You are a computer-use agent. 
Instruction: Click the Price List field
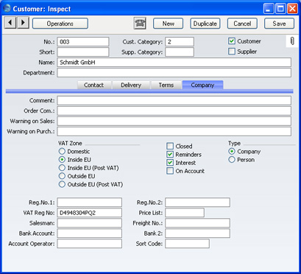(185, 213)
